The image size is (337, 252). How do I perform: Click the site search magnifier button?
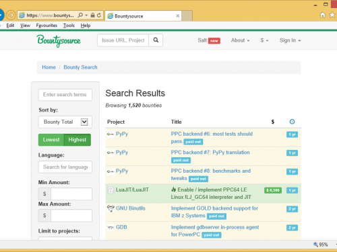click(156, 40)
